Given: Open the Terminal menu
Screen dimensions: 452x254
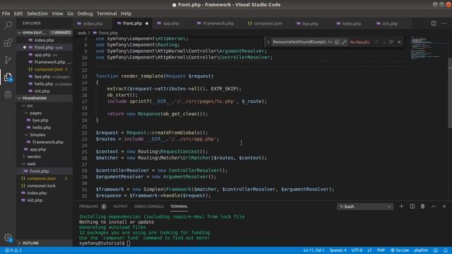Looking at the screenshot, I should click(x=107, y=13).
